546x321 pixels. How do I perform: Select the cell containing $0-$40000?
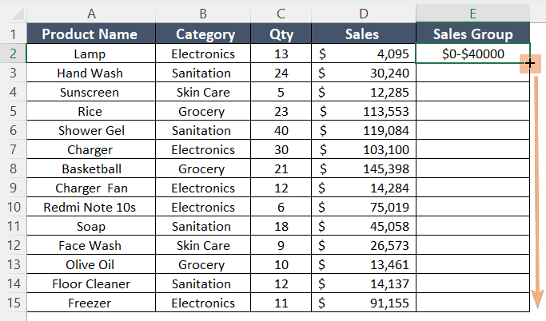pos(472,53)
